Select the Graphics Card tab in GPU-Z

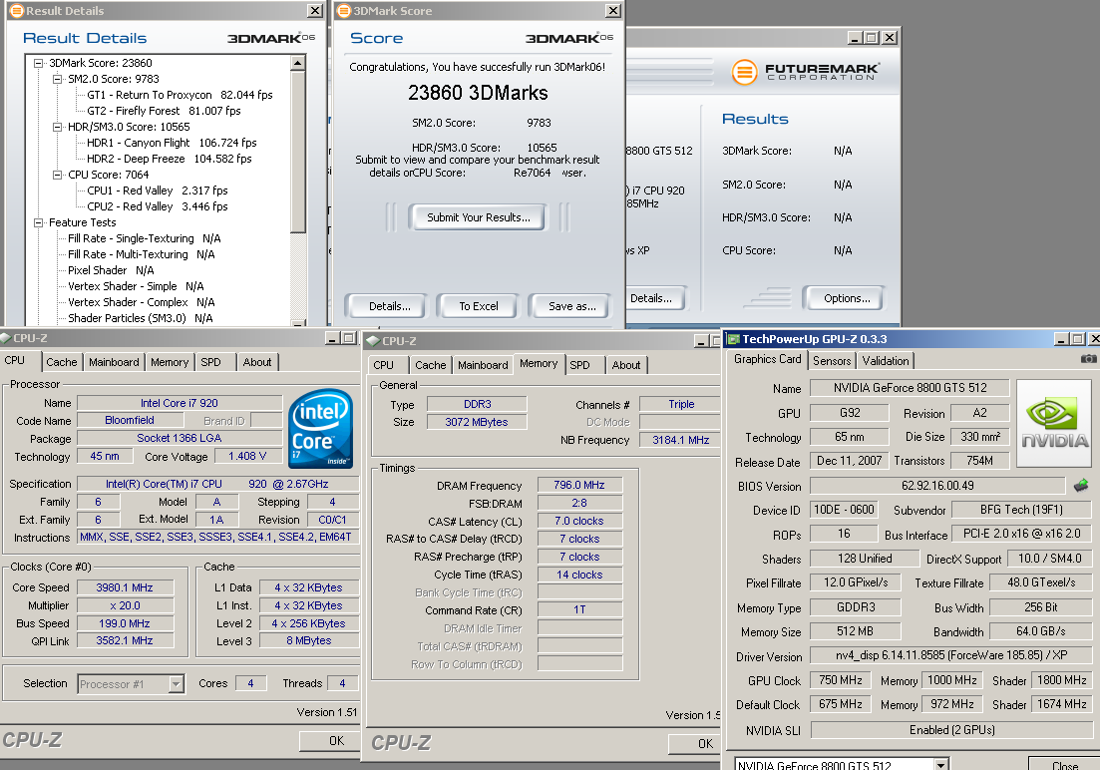pos(768,359)
